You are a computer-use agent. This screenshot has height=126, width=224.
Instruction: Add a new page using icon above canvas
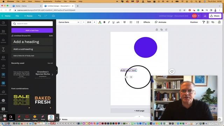166,29
